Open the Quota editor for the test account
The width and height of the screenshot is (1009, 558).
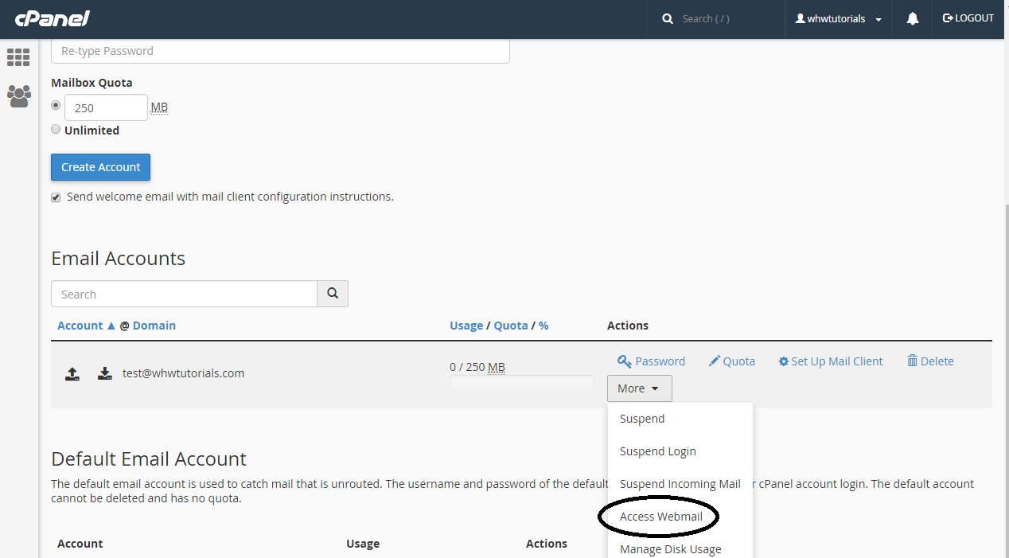click(731, 361)
